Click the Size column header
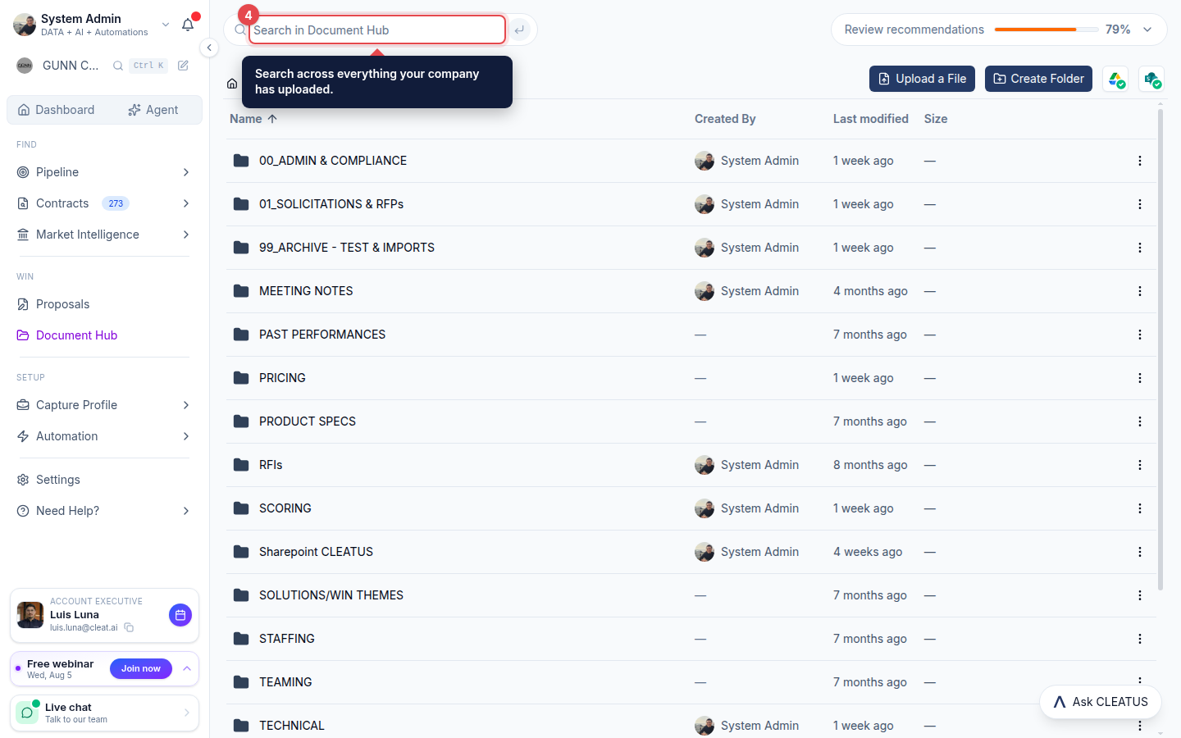Screen dimensions: 1181x738 tap(936, 119)
